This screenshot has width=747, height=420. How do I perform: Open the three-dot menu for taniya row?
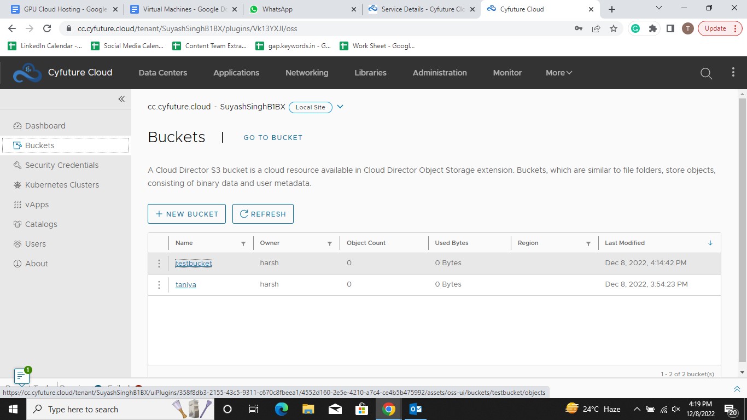point(159,285)
